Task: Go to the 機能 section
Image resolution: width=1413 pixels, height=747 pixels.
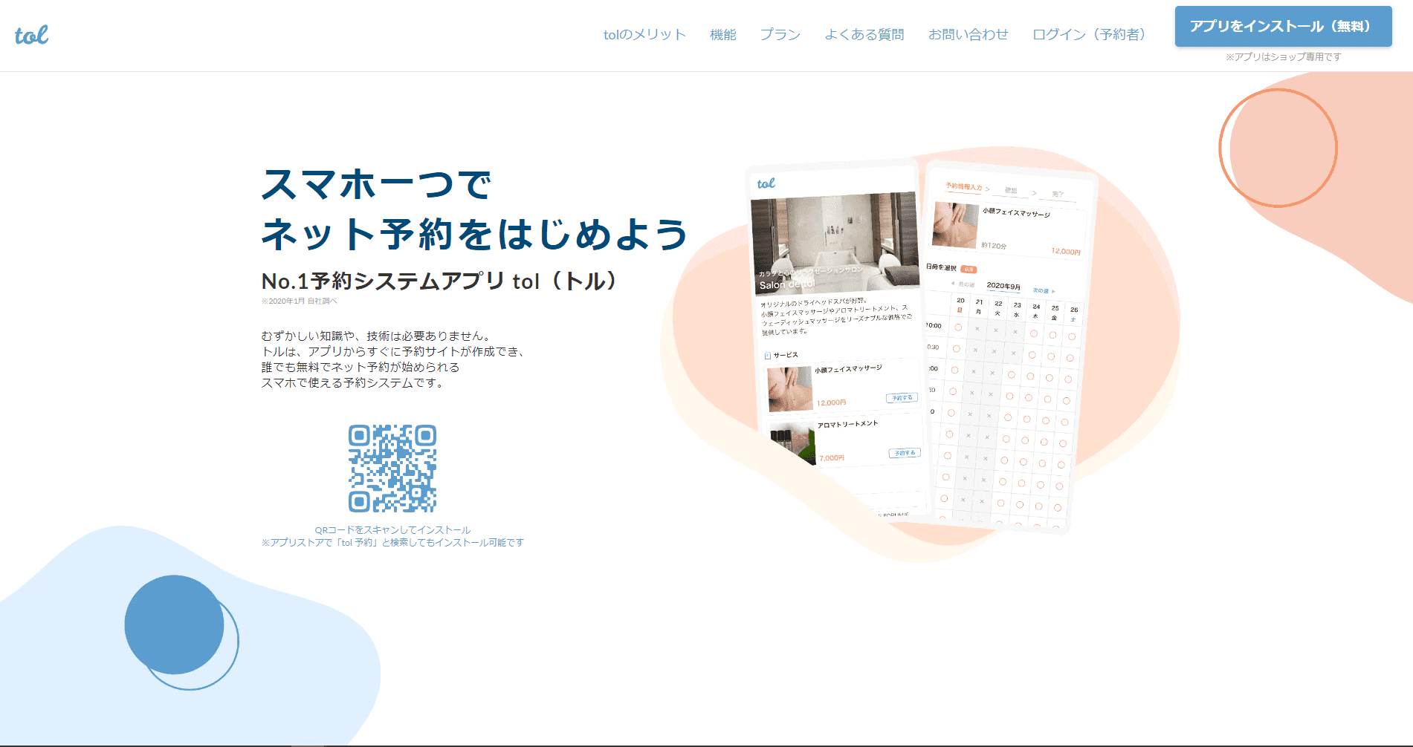Action: pyautogui.click(x=722, y=34)
